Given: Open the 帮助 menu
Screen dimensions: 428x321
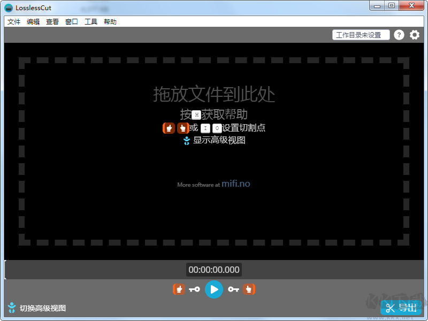Looking at the screenshot, I should point(110,21).
